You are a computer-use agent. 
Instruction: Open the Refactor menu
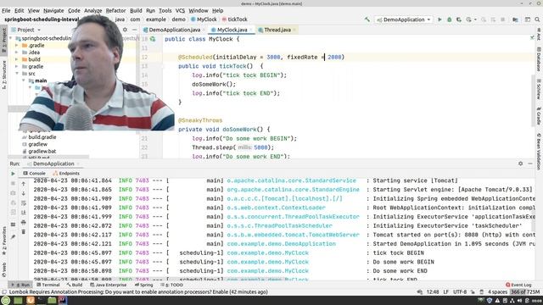click(115, 11)
